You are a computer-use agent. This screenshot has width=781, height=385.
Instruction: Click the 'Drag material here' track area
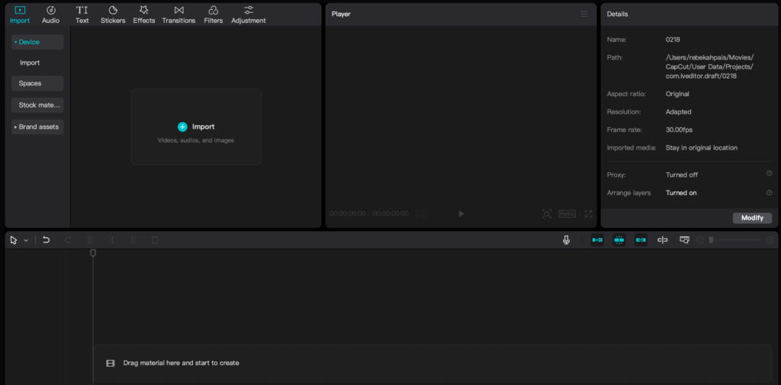pyautogui.click(x=432, y=363)
